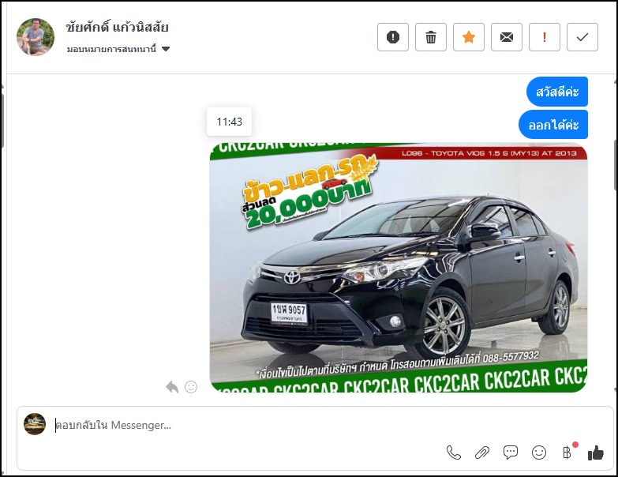Screen dimensions: 618x477
Task: Mark conversation as spam with the exclamation-circle icon
Action: (x=392, y=37)
